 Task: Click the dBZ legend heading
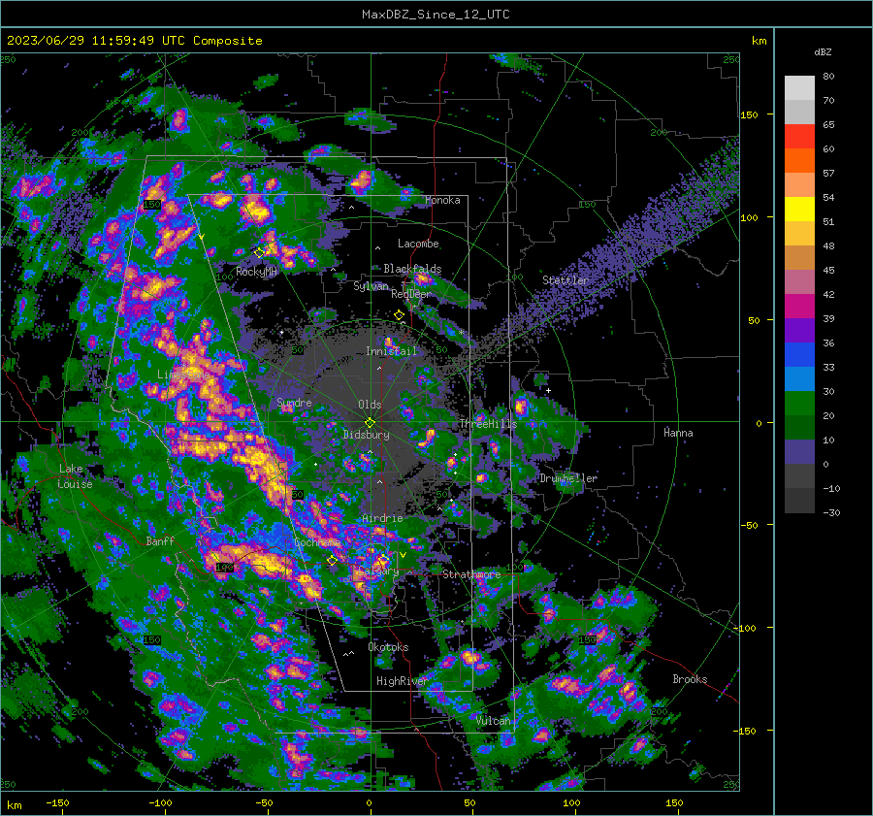coord(823,51)
